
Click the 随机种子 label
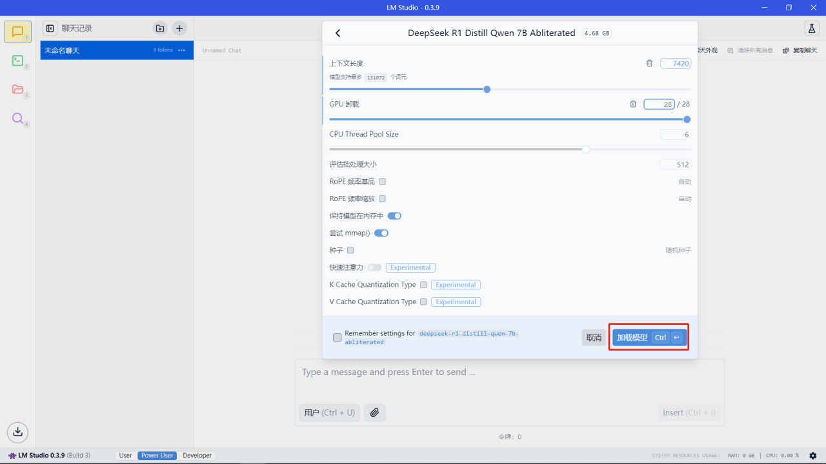coord(678,250)
